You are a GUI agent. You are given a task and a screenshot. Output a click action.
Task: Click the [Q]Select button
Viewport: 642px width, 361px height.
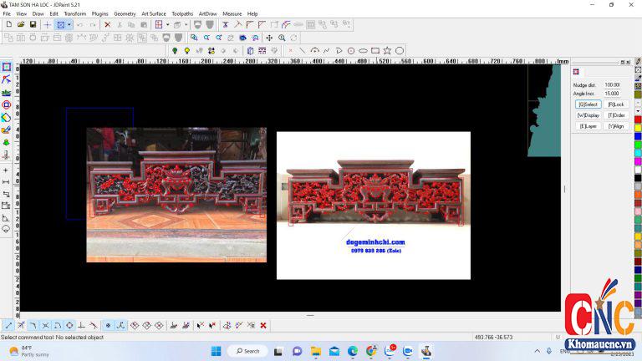click(588, 104)
